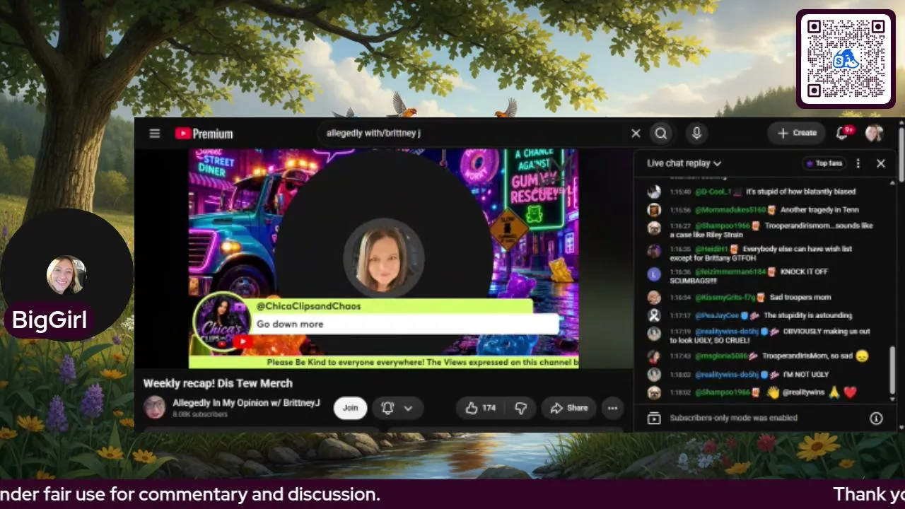Go to YouTube Premium home logo

[x=204, y=134]
